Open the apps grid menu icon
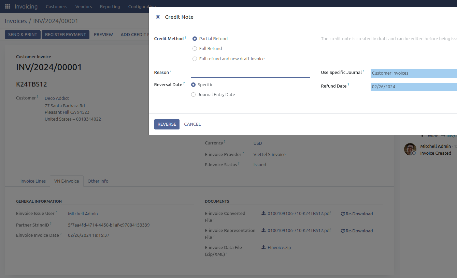Image resolution: width=457 pixels, height=278 pixels. tap(8, 6)
